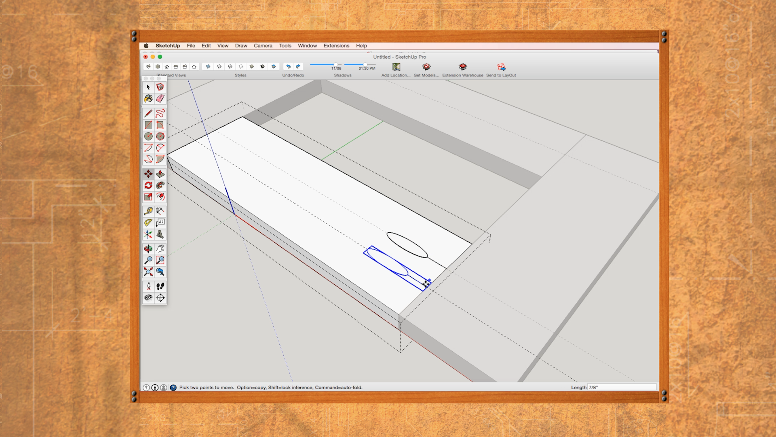Choose the 2 Point Arc tool
Screen dimensions: 776x437
160,148
